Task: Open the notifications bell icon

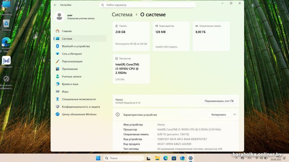Action: pos(284,158)
